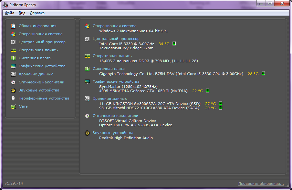Click the GPU temperature indicator next to 22 °C
The width and height of the screenshot is (292, 190).
[208, 90]
